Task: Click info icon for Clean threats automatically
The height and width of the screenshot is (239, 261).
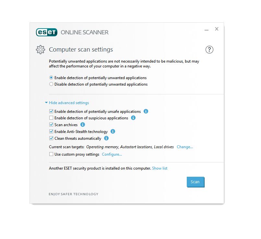Action: (x=106, y=138)
